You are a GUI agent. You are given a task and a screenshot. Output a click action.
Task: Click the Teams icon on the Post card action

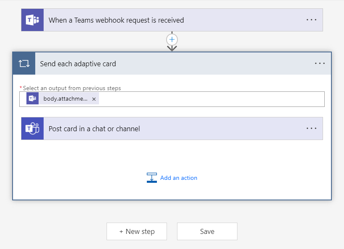point(32,129)
